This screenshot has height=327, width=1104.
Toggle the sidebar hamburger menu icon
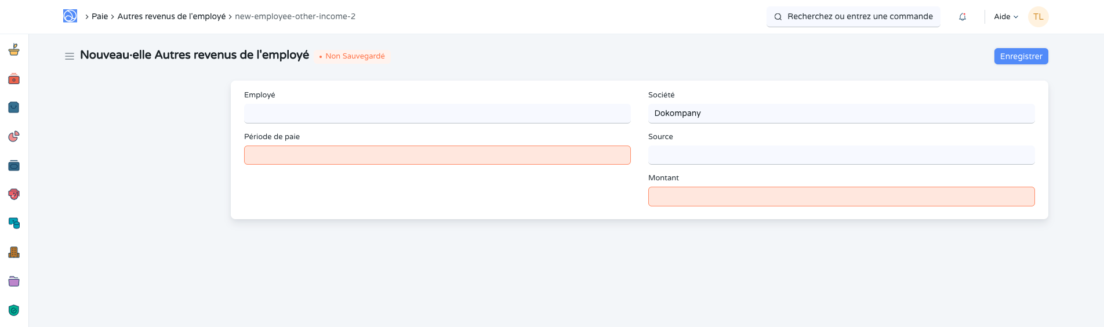(x=70, y=56)
